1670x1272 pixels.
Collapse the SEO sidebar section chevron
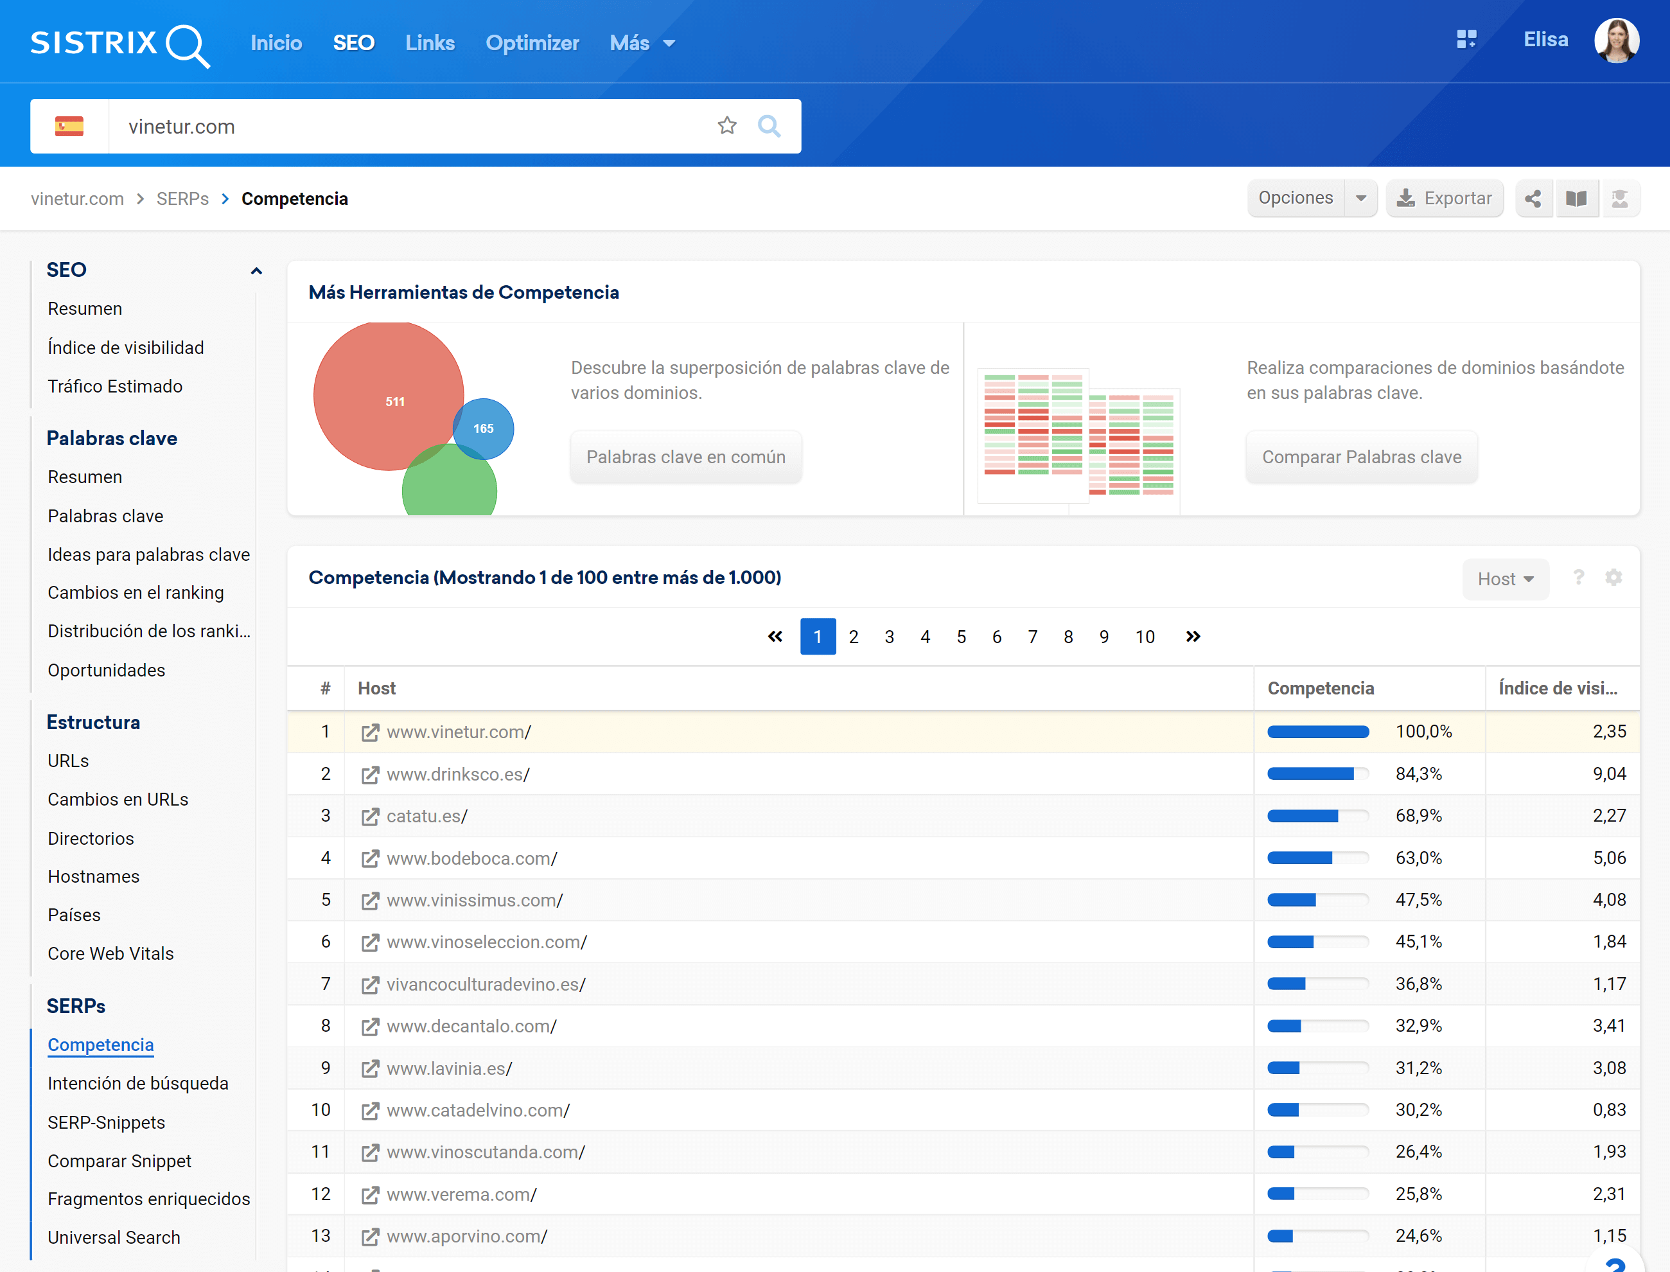point(256,271)
